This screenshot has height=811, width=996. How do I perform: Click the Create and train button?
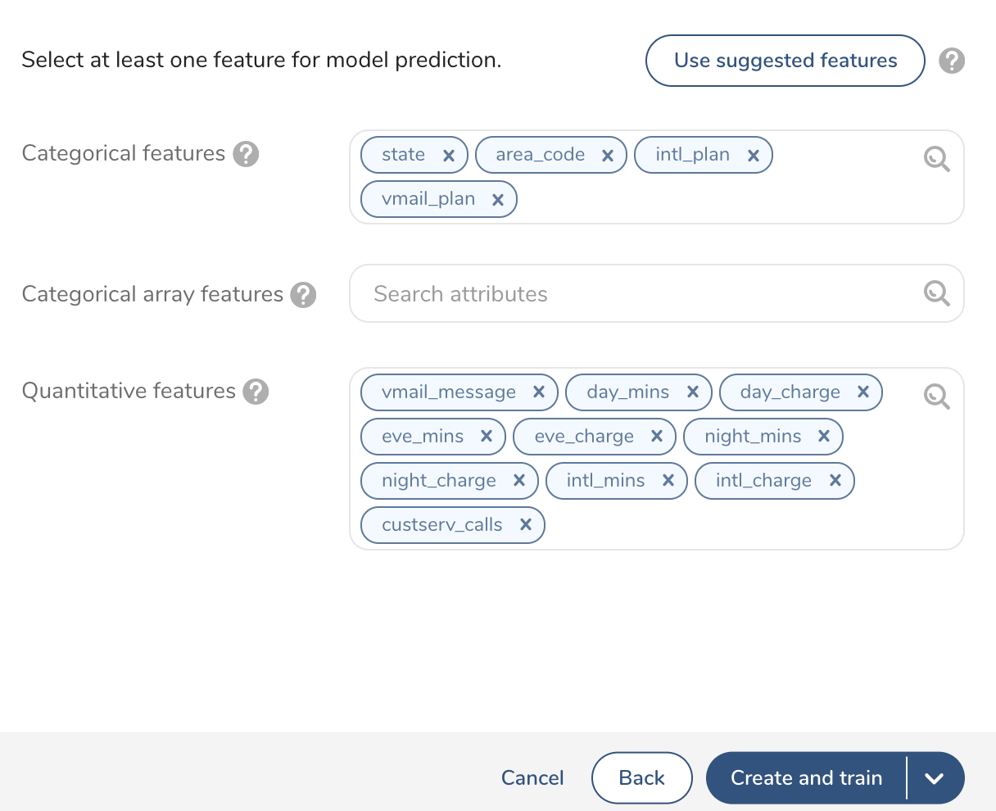pos(806,778)
